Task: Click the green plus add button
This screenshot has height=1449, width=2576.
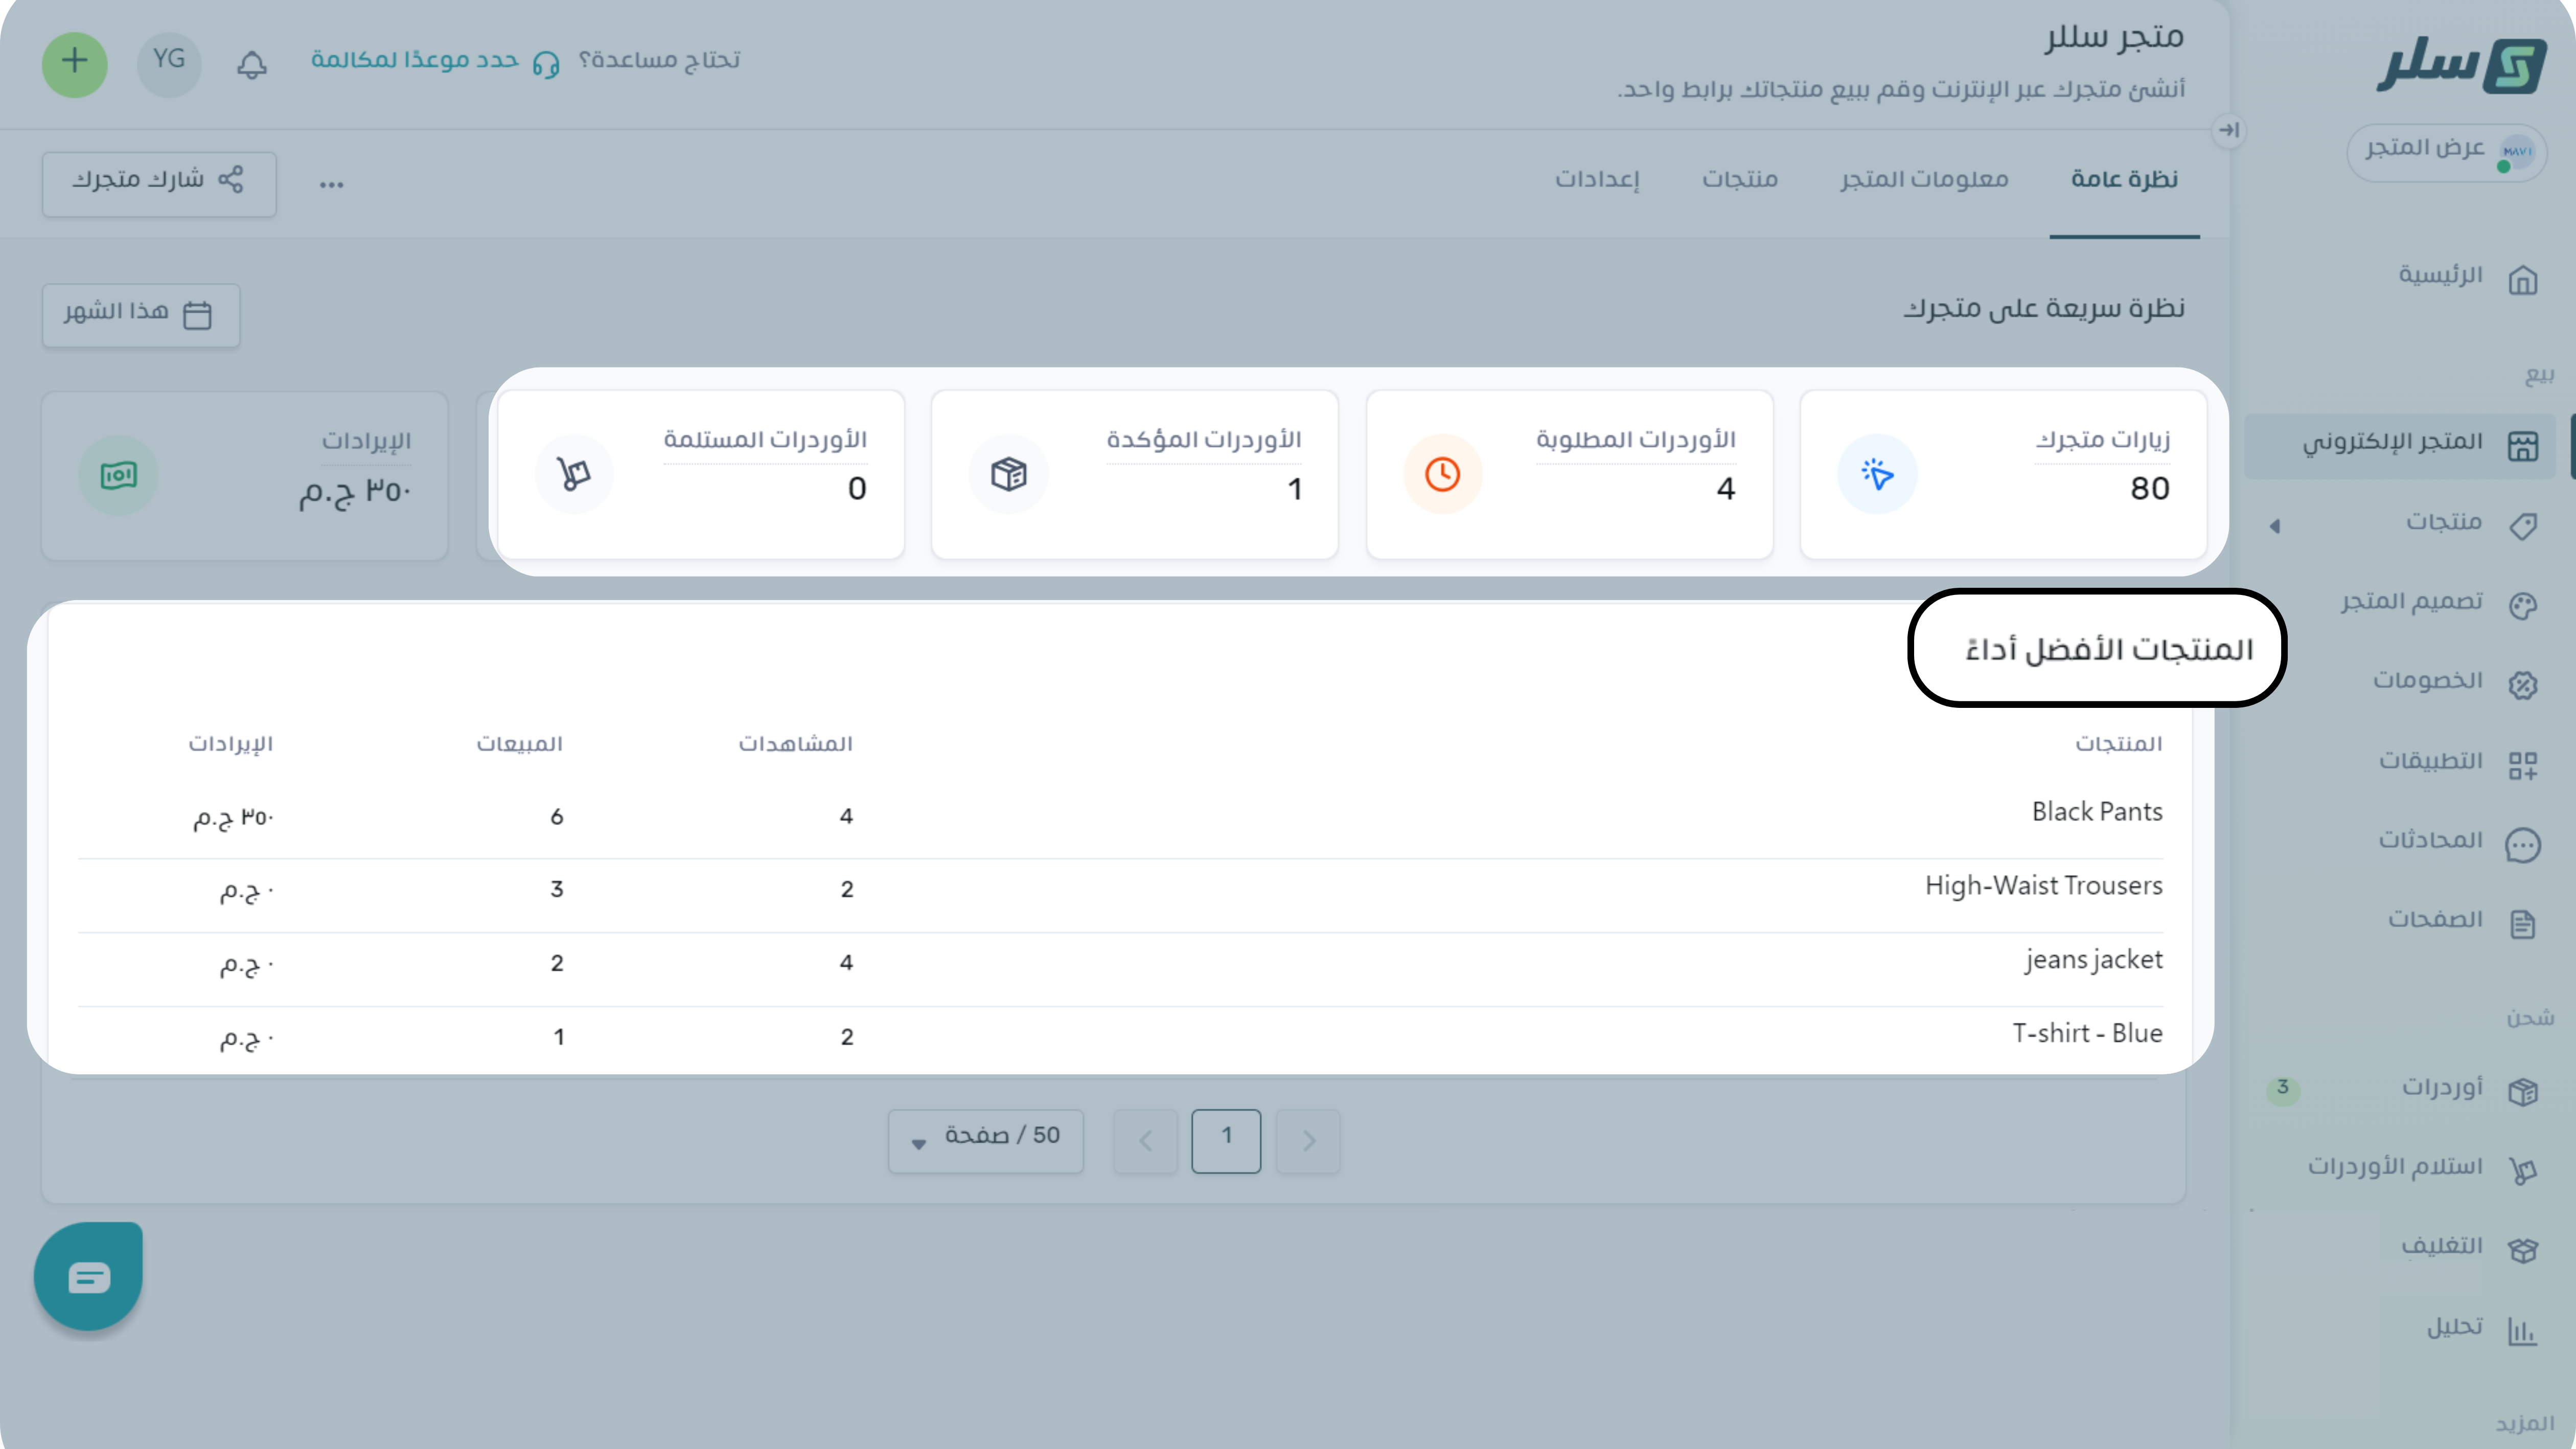Action: click(75, 63)
